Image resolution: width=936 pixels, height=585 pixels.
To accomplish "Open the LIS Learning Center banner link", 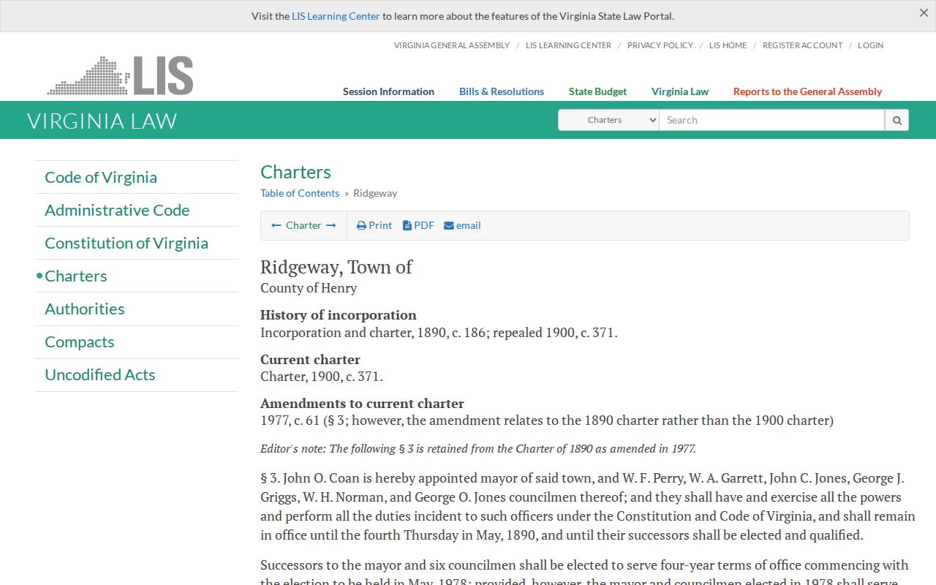I will (x=336, y=16).
